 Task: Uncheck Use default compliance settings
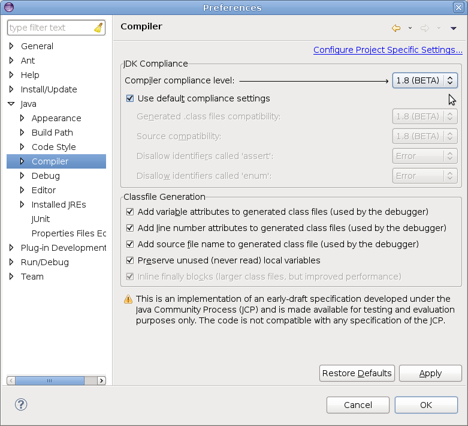[130, 98]
